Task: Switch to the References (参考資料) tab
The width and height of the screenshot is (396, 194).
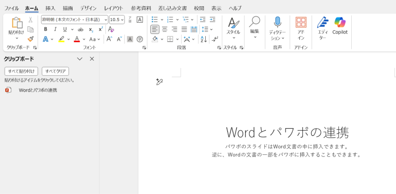Action: [141, 8]
